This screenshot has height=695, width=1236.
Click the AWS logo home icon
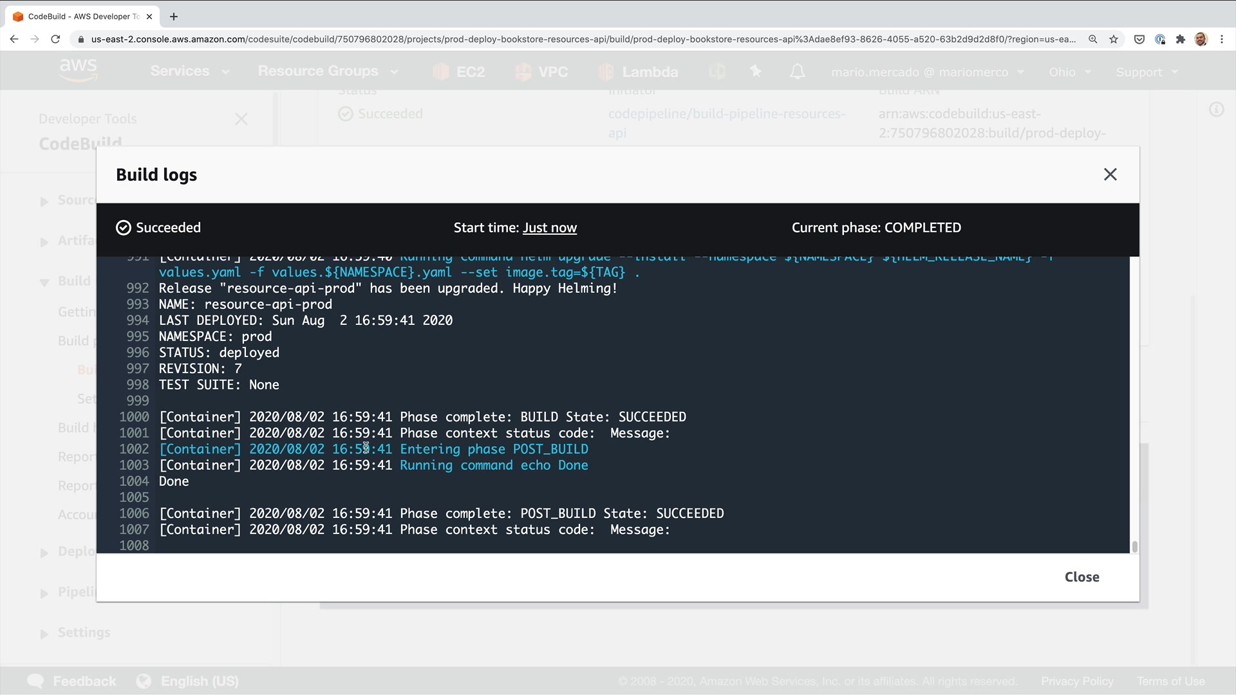pyautogui.click(x=78, y=69)
